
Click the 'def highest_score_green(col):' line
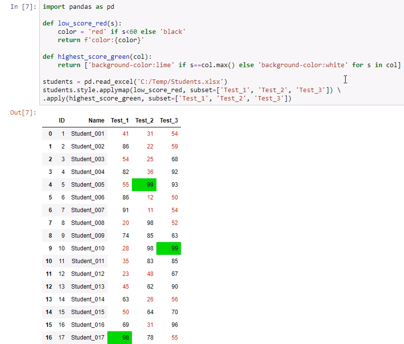pos(97,57)
